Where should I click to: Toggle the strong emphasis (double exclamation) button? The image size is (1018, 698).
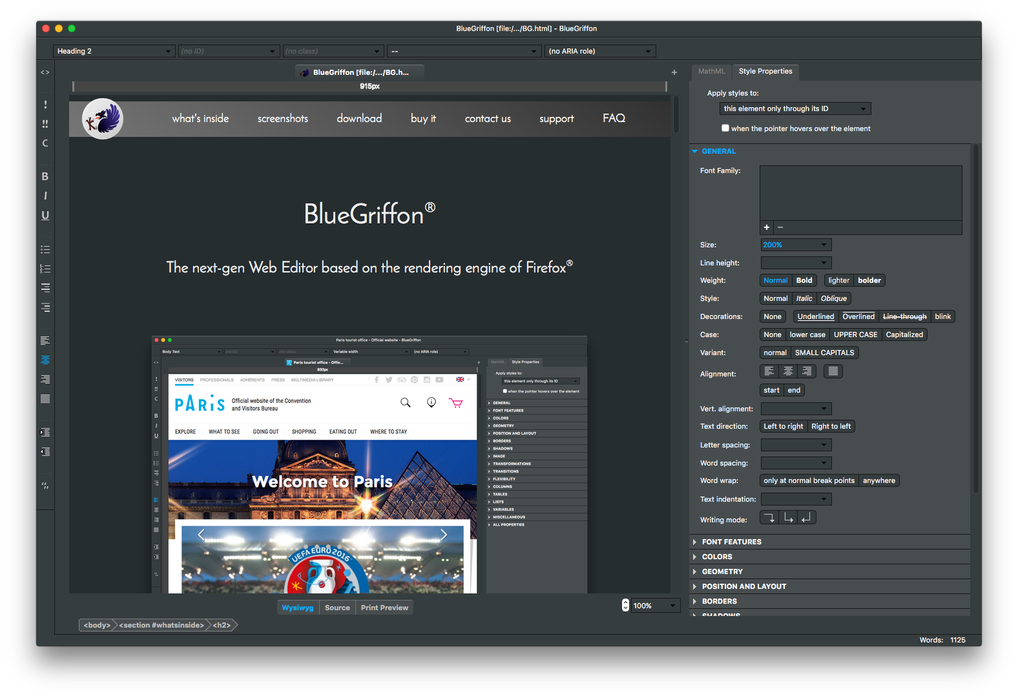coord(45,124)
